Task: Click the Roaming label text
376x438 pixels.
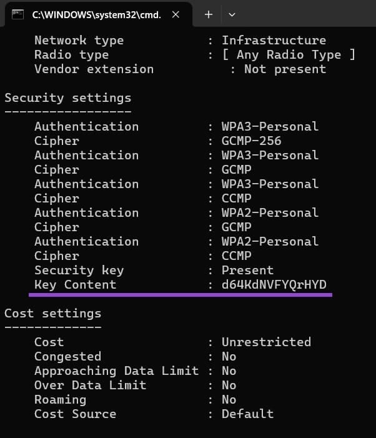Action: pos(60,399)
